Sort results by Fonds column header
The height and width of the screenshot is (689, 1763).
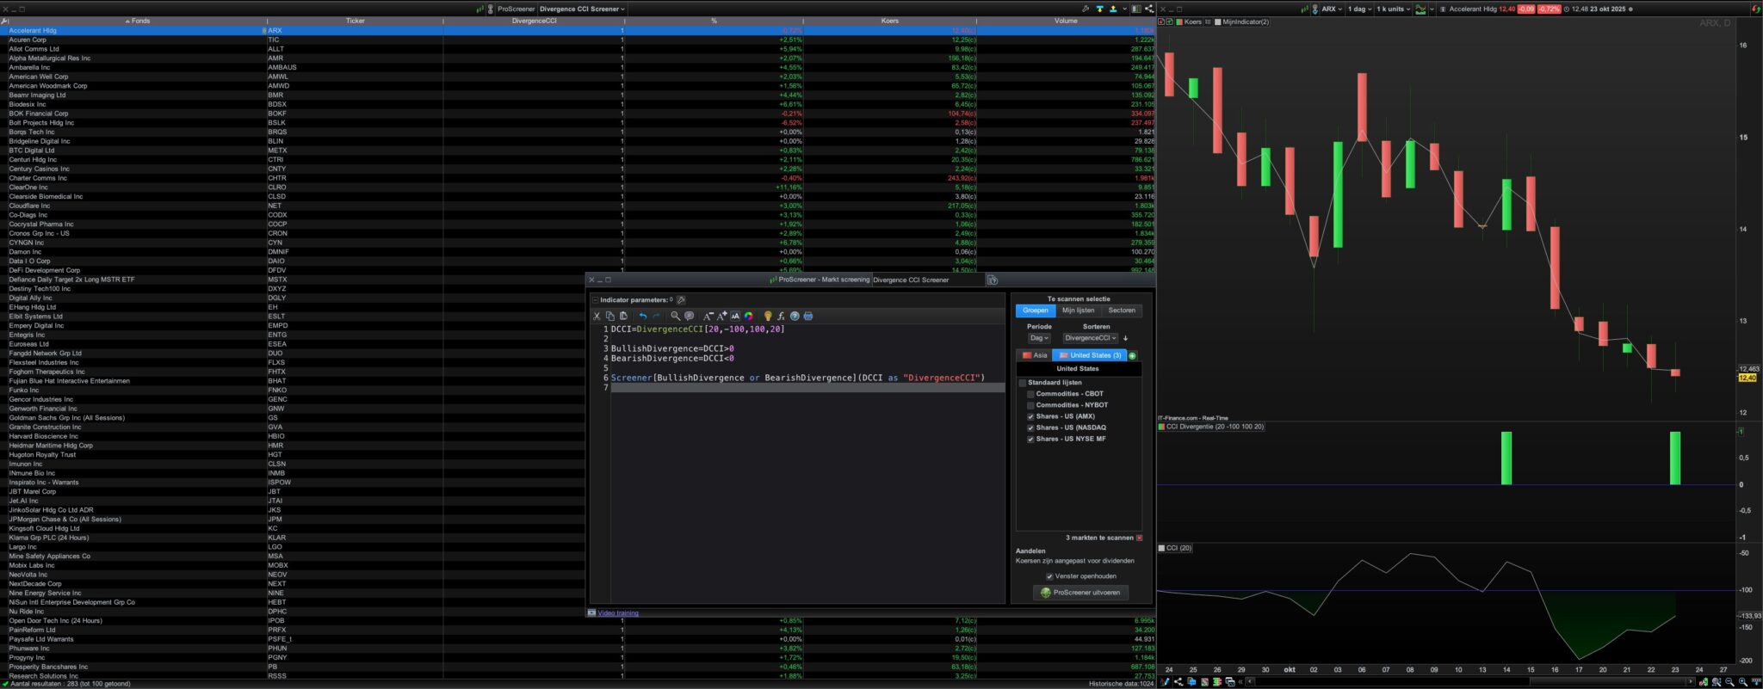138,21
